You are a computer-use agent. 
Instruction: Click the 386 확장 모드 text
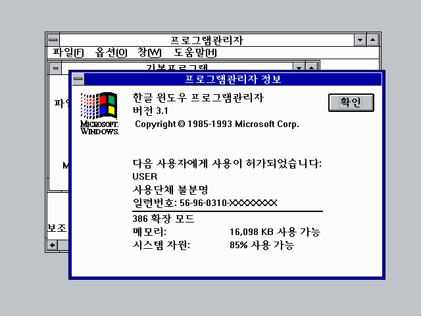pyautogui.click(x=163, y=219)
